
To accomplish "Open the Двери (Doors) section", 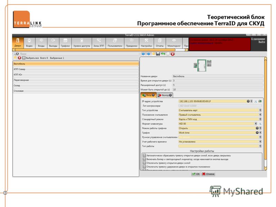I will tap(18, 42).
